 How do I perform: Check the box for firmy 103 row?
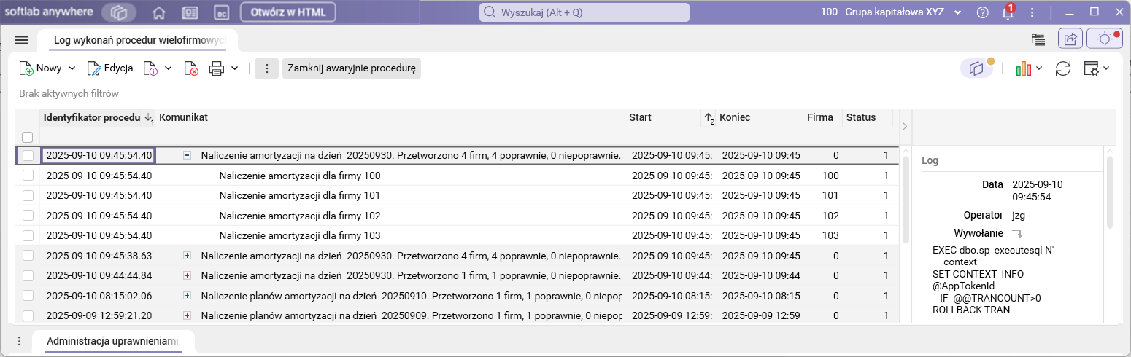point(28,235)
